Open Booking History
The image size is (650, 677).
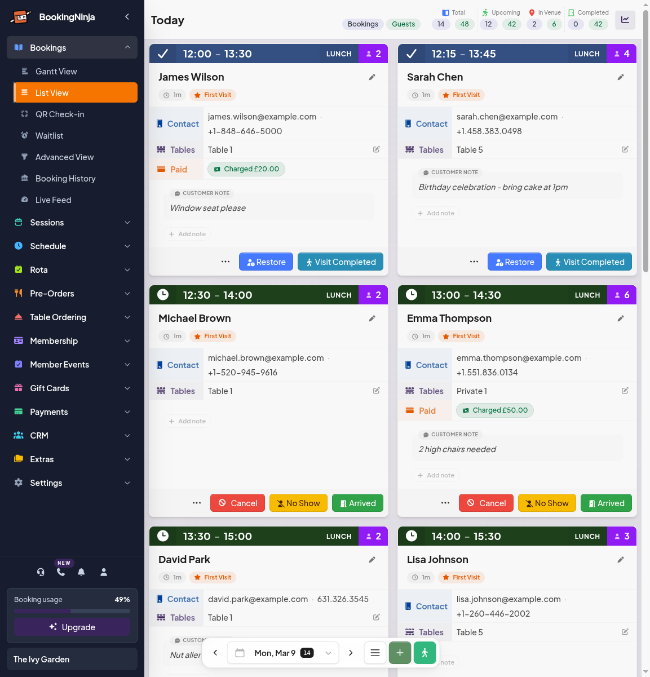click(76, 179)
